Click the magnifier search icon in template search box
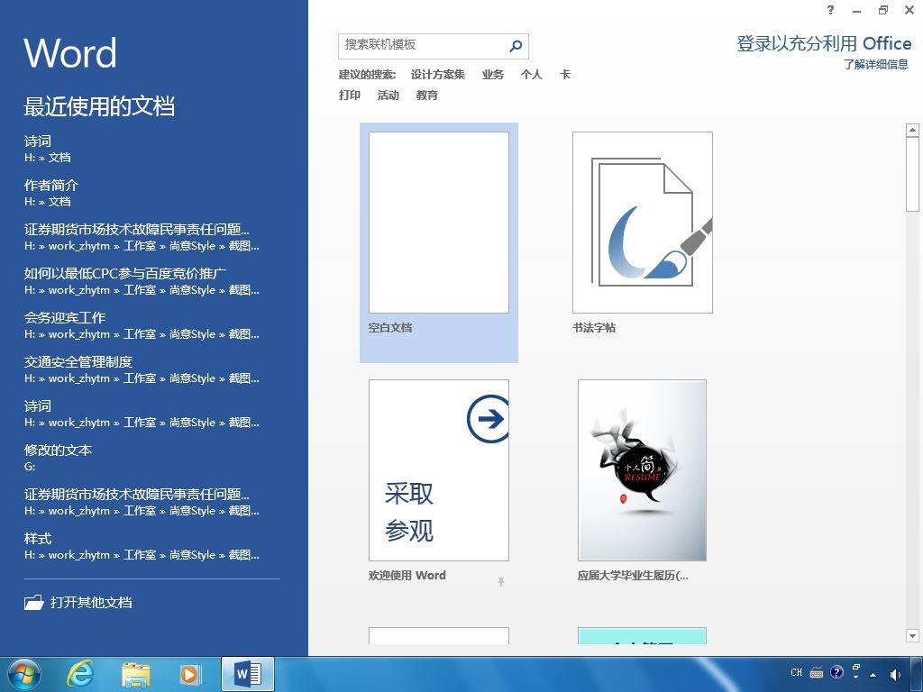This screenshot has height=692, width=923. pos(516,46)
